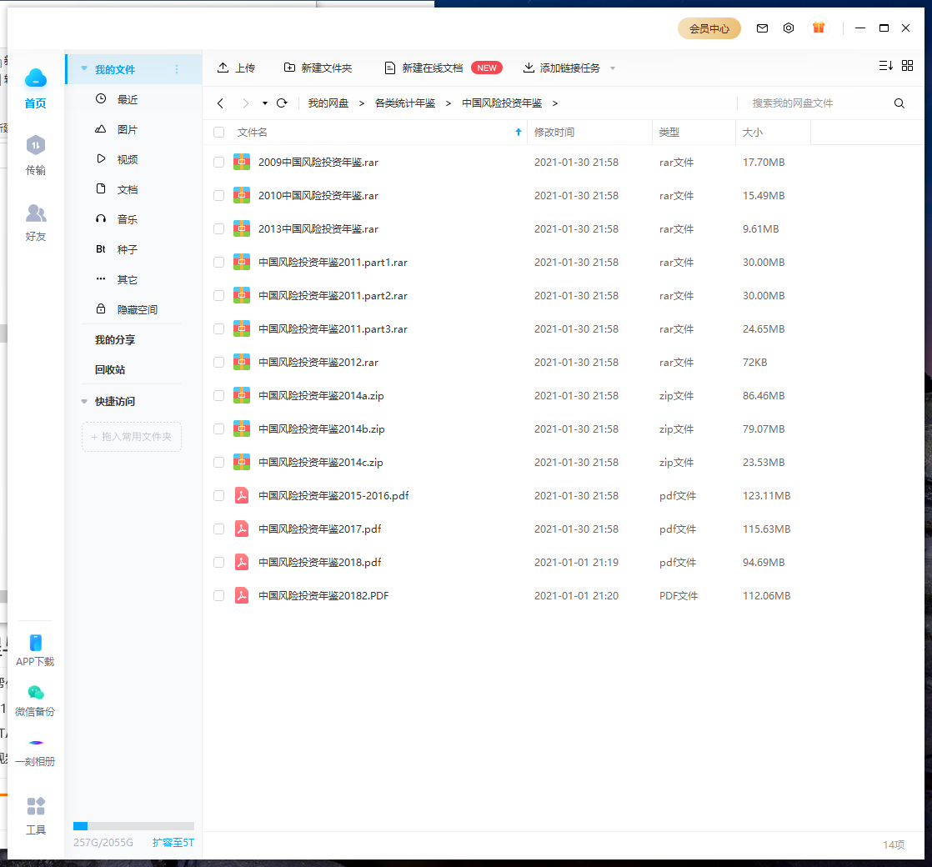Open the 一刻相册 album icon

click(36, 743)
